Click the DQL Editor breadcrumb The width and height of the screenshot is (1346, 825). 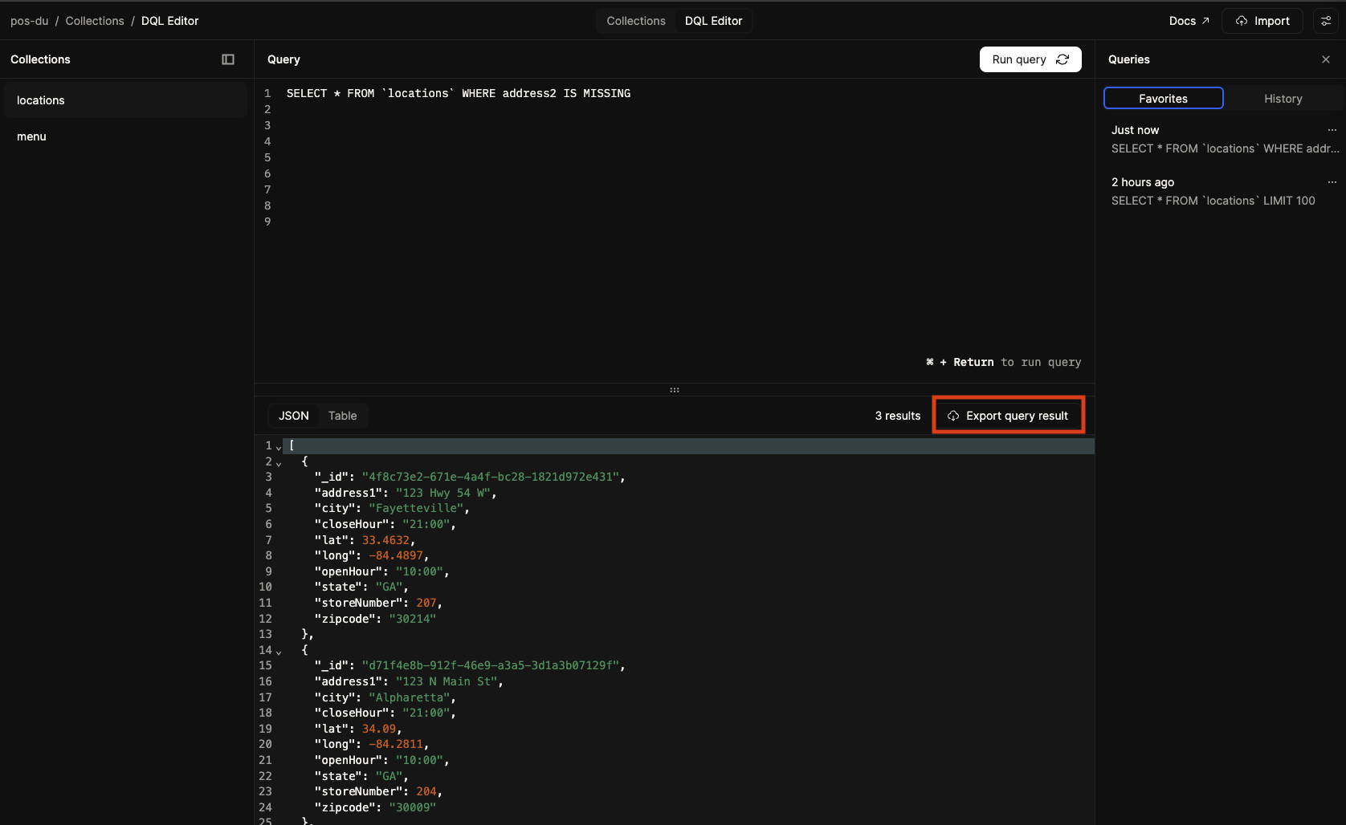click(170, 21)
